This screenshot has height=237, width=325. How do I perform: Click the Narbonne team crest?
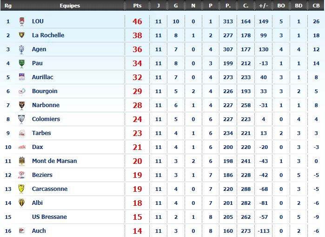[22, 105]
